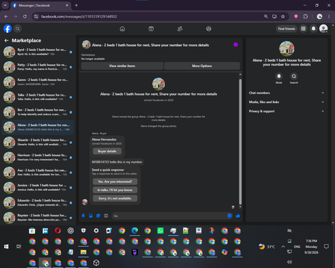Click the address bar URL
The image size is (335, 268).
coord(79,17)
